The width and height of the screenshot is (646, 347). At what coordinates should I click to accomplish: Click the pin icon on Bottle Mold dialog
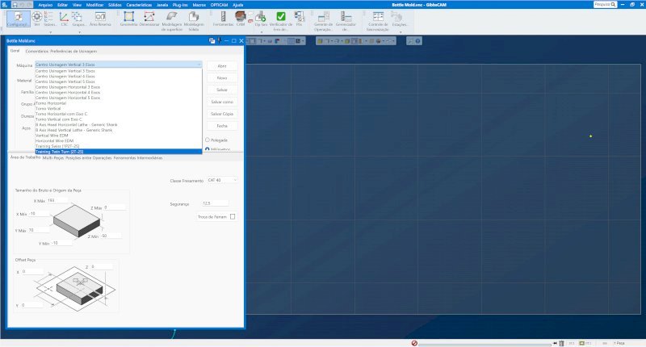(x=220, y=40)
